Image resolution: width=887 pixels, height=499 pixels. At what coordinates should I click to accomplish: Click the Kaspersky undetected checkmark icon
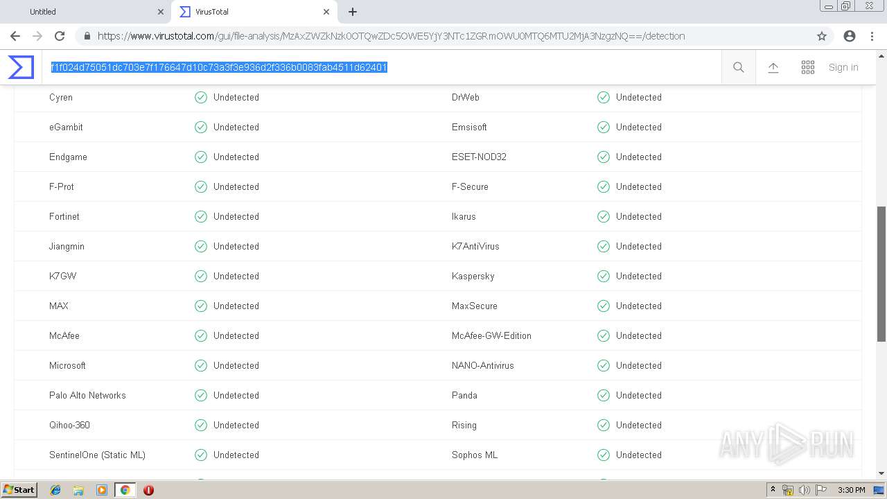pos(604,276)
